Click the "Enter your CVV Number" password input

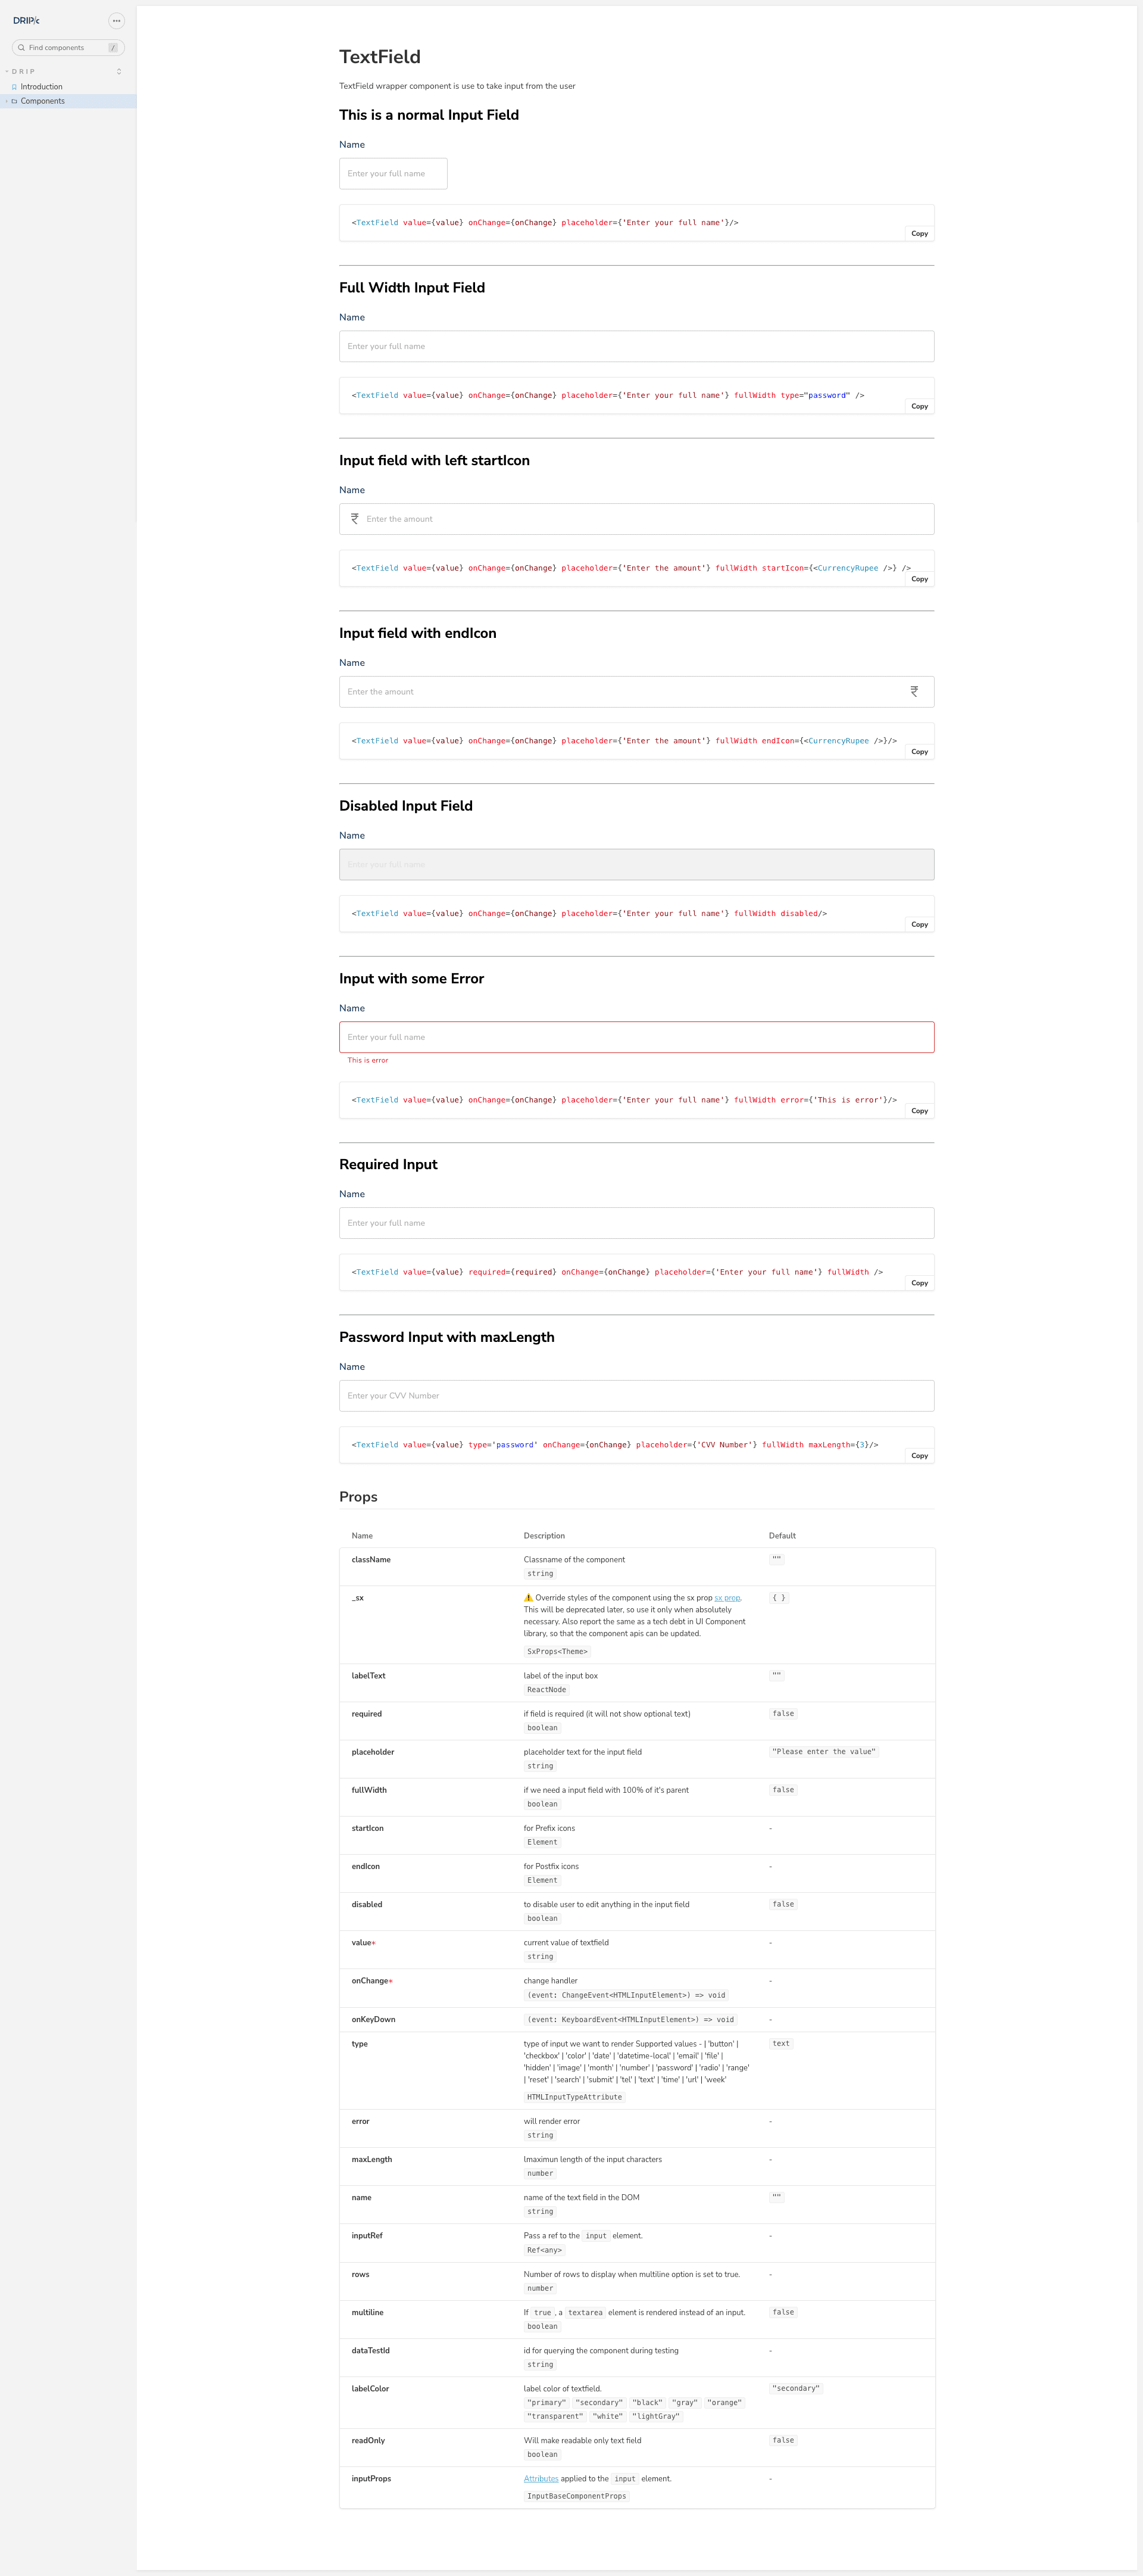[636, 1395]
